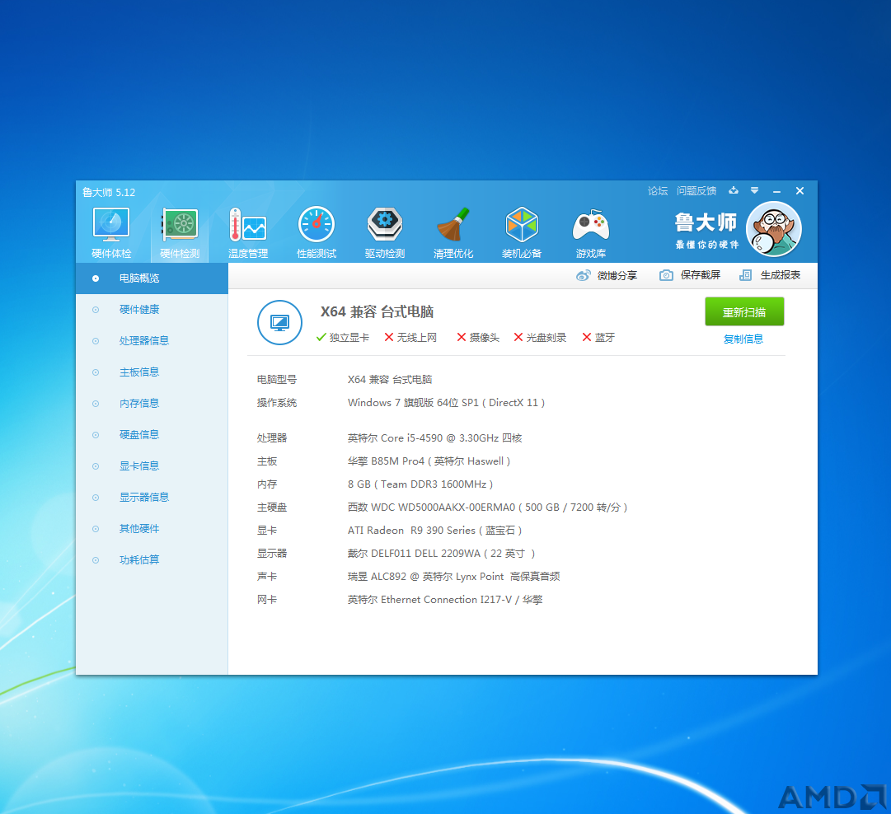The width and height of the screenshot is (891, 814).
Task: Click the 电脑型号 row value text
Action: coord(390,380)
